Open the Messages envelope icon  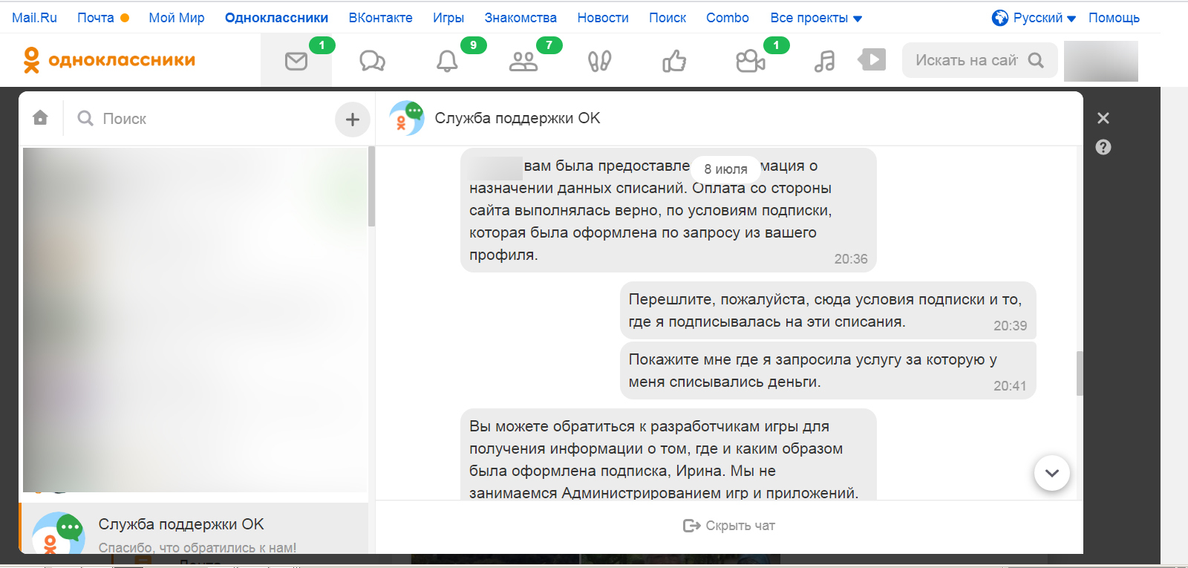296,61
